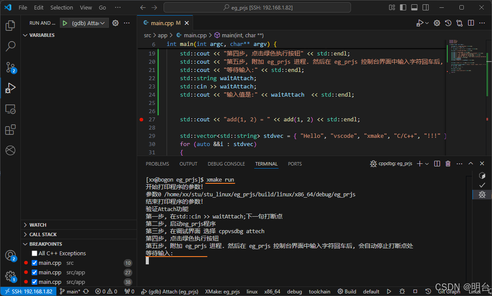Screen dimensions: 492x296
Task: Open editor more actions ellipsis
Action: point(482,23)
